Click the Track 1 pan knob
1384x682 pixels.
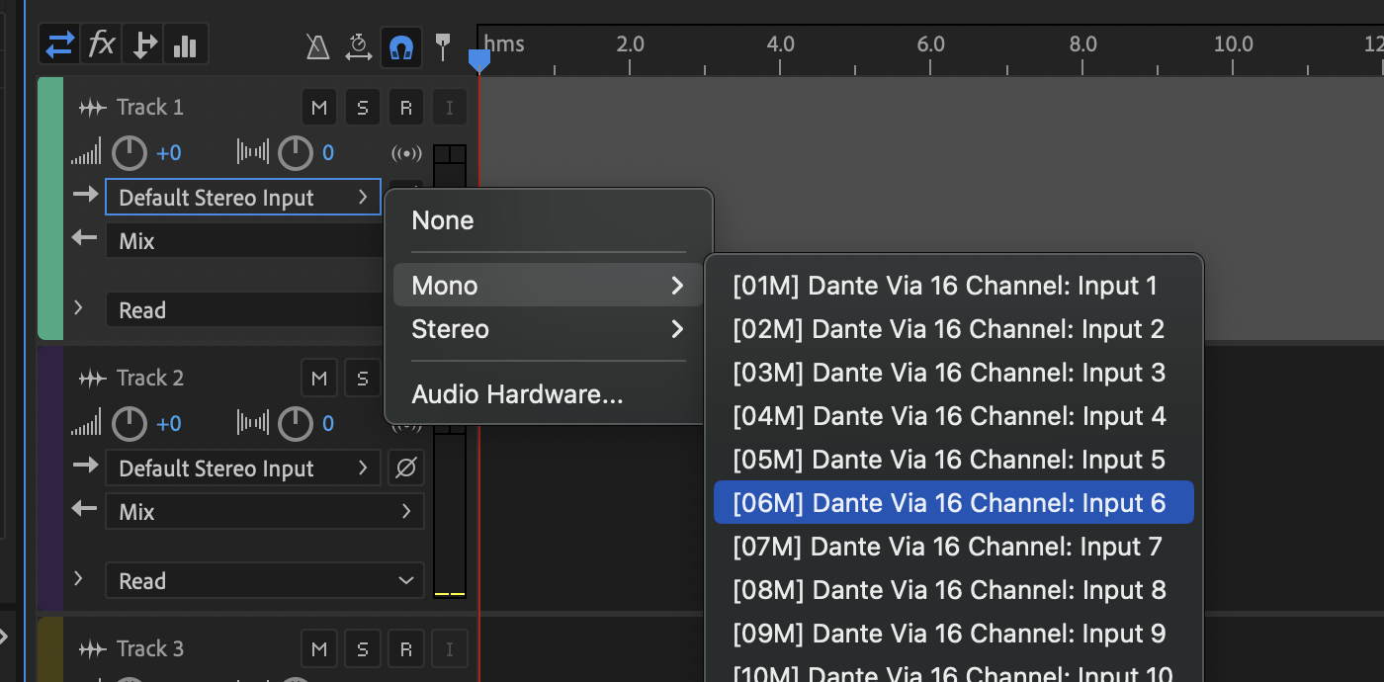click(296, 153)
